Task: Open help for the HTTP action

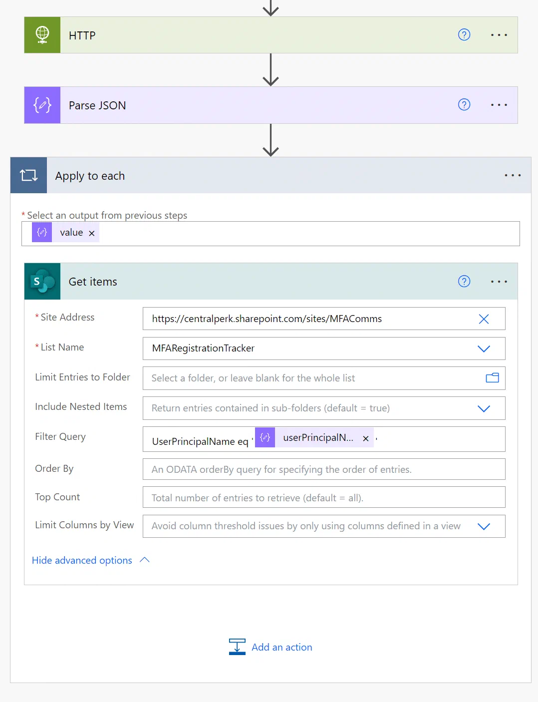Action: (464, 34)
